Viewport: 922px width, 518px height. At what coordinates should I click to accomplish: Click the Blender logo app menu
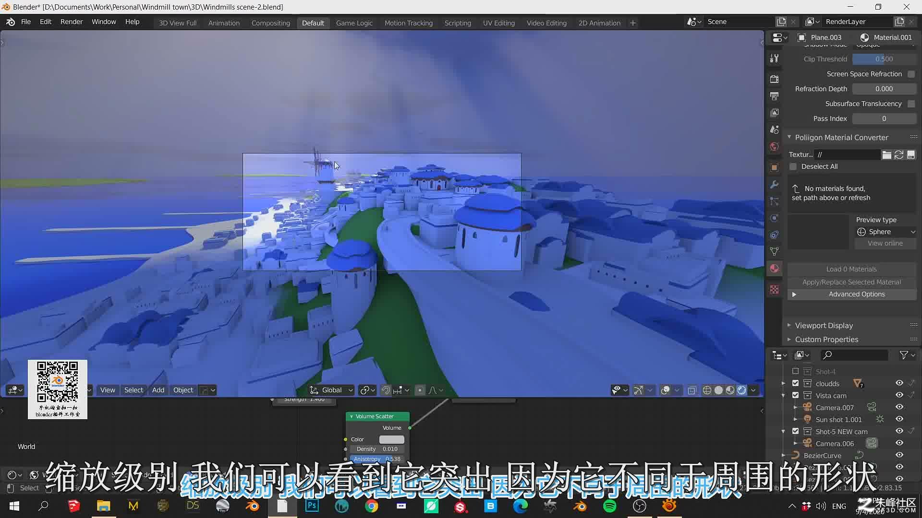pos(11,22)
